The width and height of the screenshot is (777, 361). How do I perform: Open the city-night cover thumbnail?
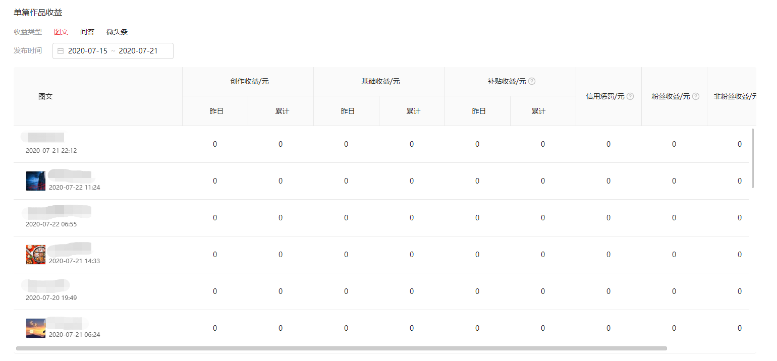35,180
